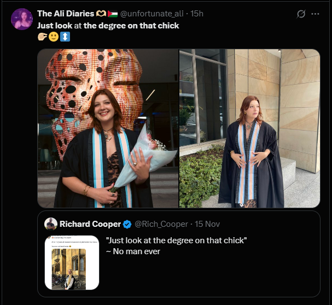332x305 pixels.
Task: Open the 15h timestamp link
Action: tap(197, 14)
